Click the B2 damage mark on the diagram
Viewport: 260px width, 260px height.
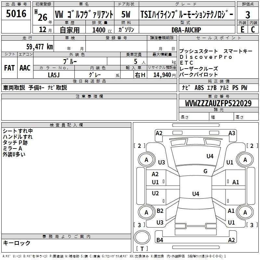tap(160, 211)
